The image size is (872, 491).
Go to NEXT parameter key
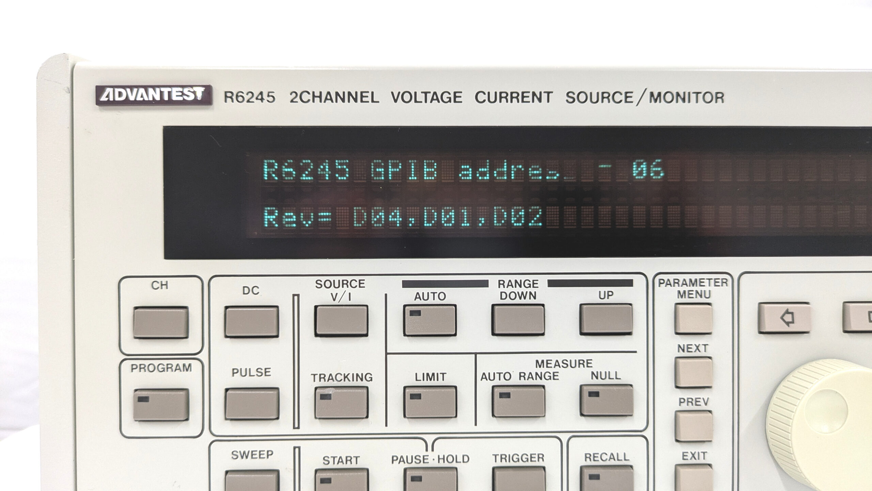[x=693, y=372]
